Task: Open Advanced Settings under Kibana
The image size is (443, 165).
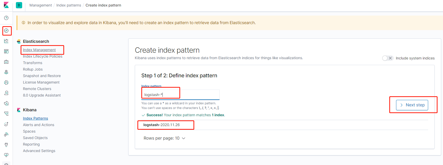Action: 39,151
